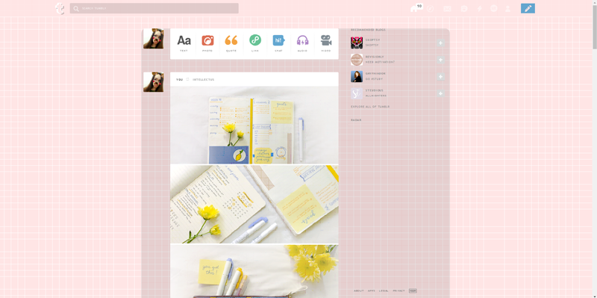Image resolution: width=597 pixels, height=298 pixels.
Task: Open the Messaging smiley chat icon
Action: (463, 9)
